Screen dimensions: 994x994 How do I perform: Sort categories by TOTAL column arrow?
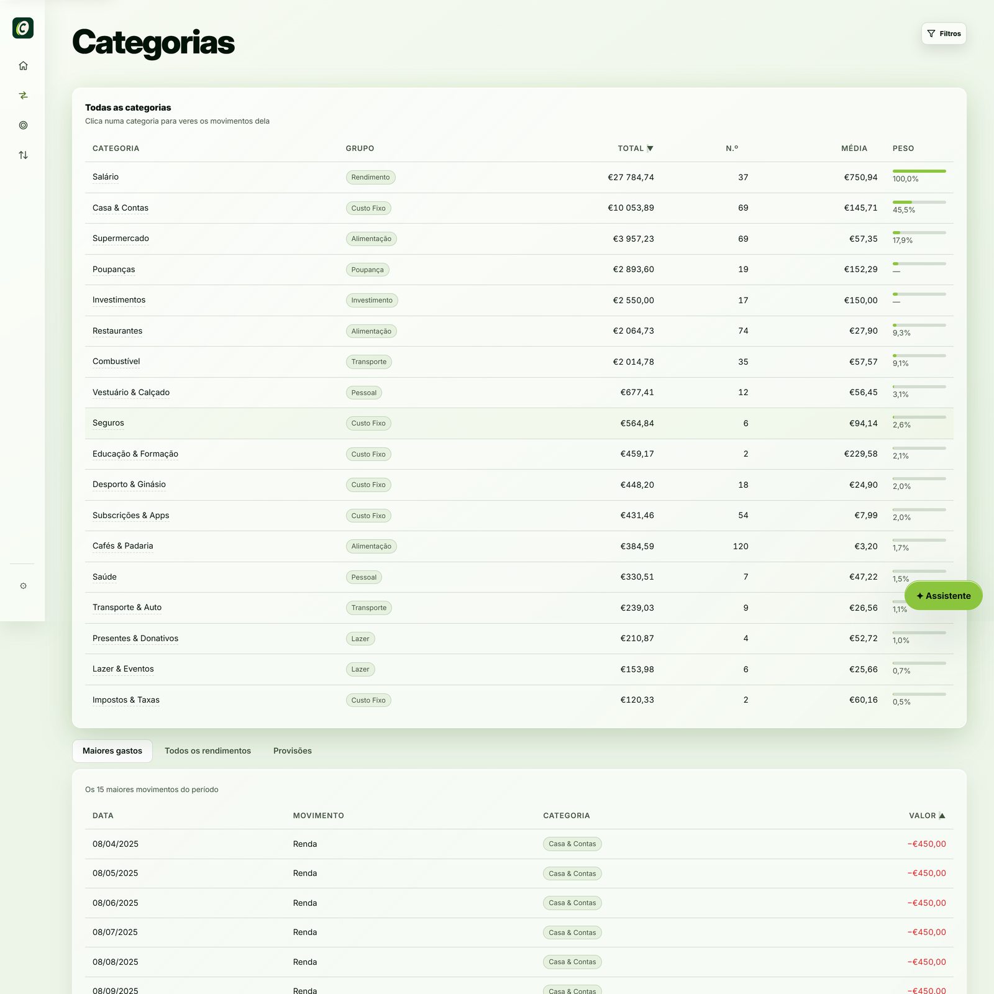(x=650, y=148)
